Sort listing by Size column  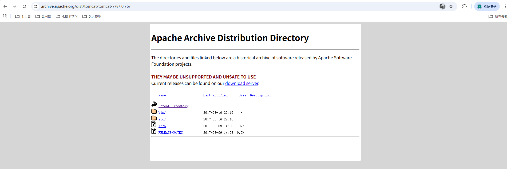[x=242, y=95]
